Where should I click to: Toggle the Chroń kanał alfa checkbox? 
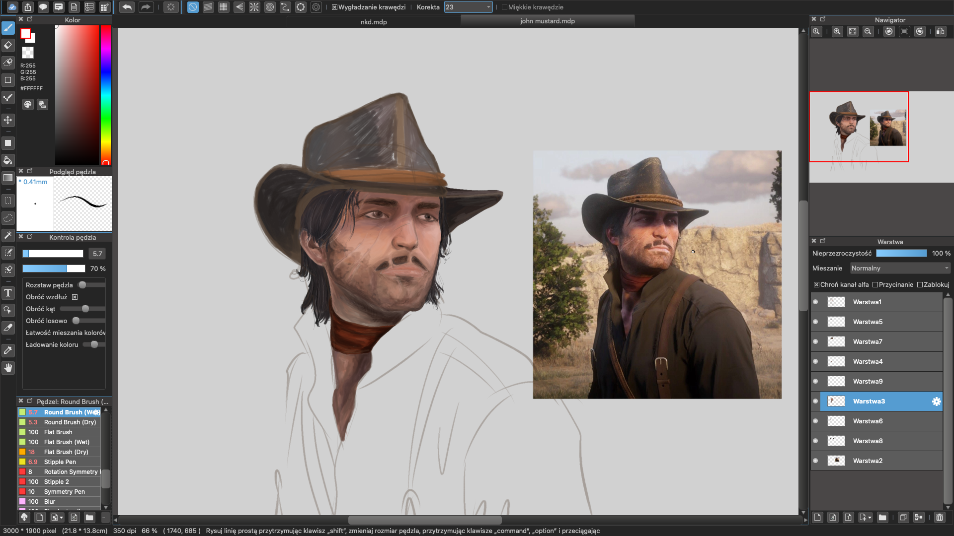tap(816, 285)
